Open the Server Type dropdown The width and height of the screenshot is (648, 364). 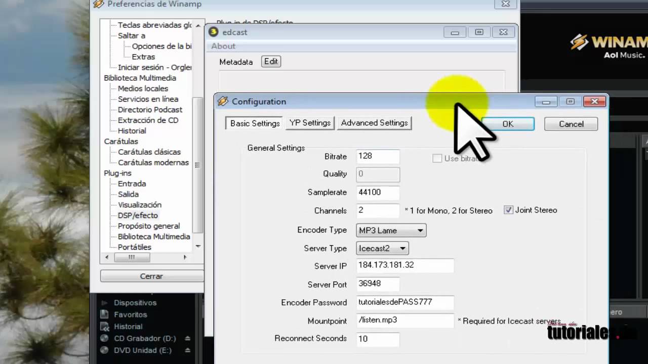coord(382,248)
